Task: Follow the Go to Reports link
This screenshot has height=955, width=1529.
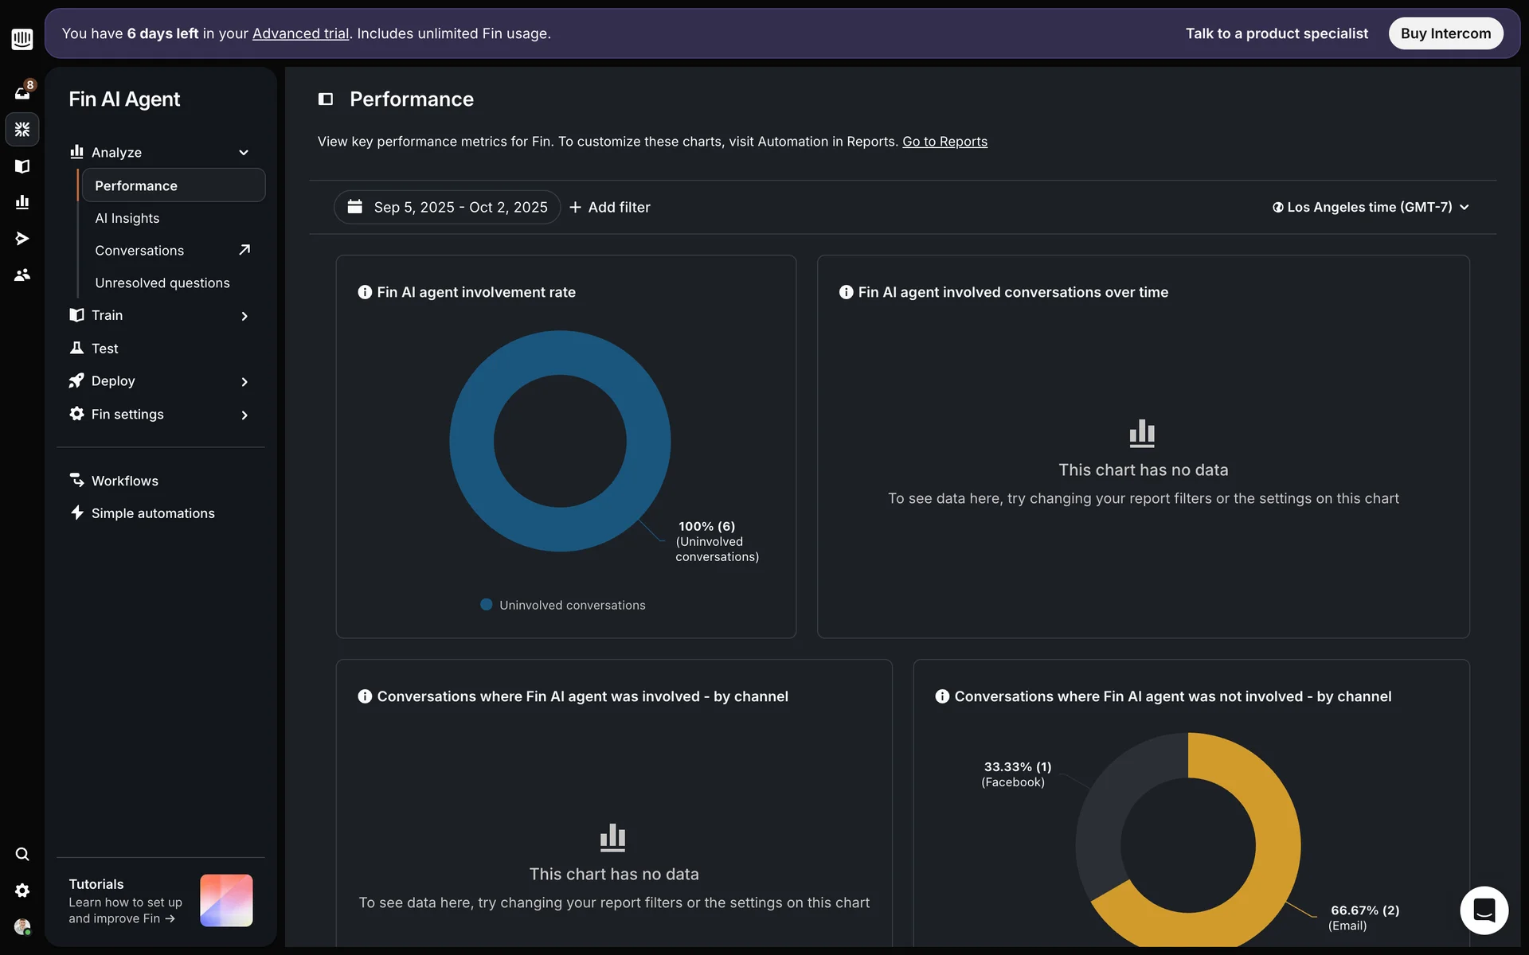Action: 944,142
